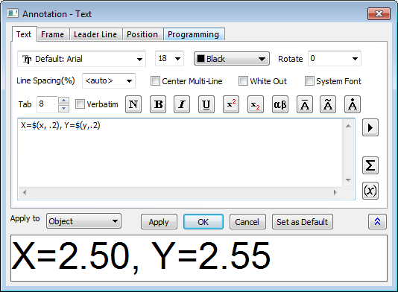Click the Apply button
This screenshot has height=292, width=398.
coord(159,222)
